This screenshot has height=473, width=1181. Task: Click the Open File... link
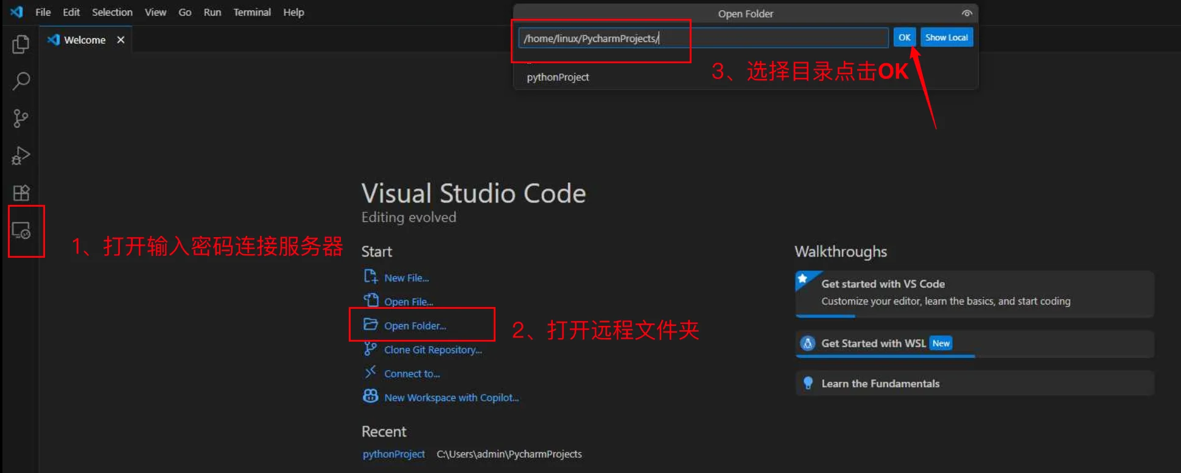(408, 302)
